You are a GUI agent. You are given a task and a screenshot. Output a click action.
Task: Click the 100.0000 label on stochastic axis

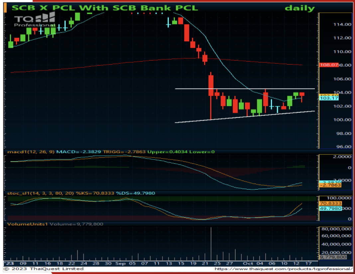click(339, 198)
